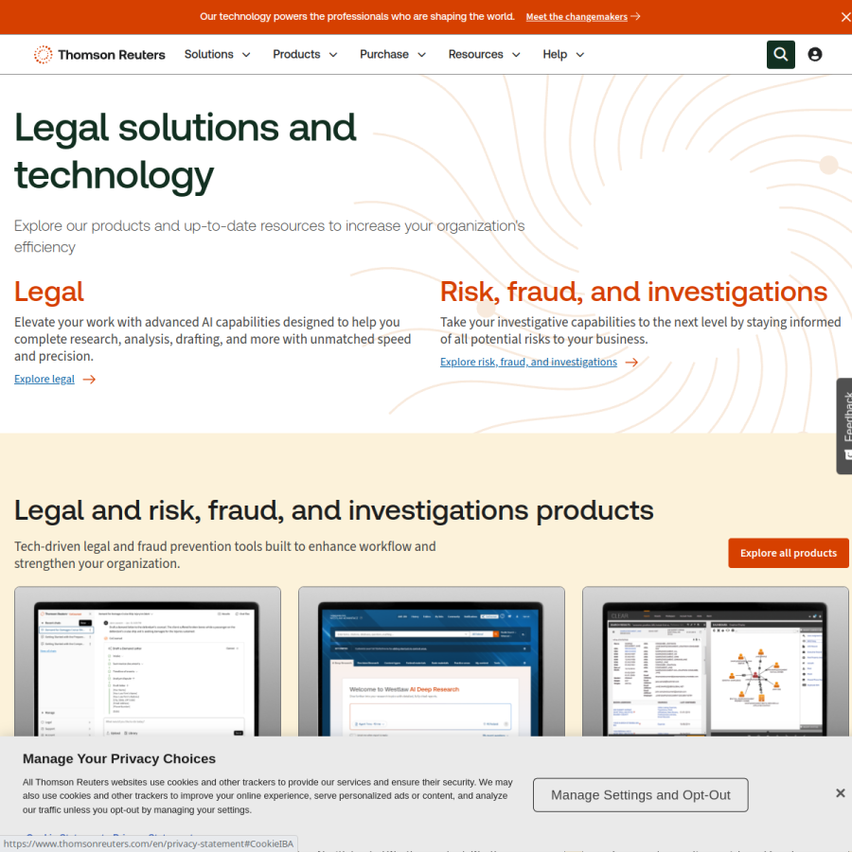Click arrow next to Explore legal
Viewport: 852px width, 852px height.
(x=89, y=380)
